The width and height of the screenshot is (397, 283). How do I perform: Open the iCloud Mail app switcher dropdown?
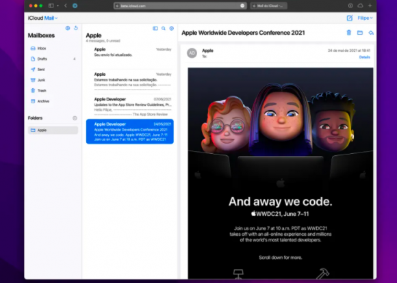point(51,18)
